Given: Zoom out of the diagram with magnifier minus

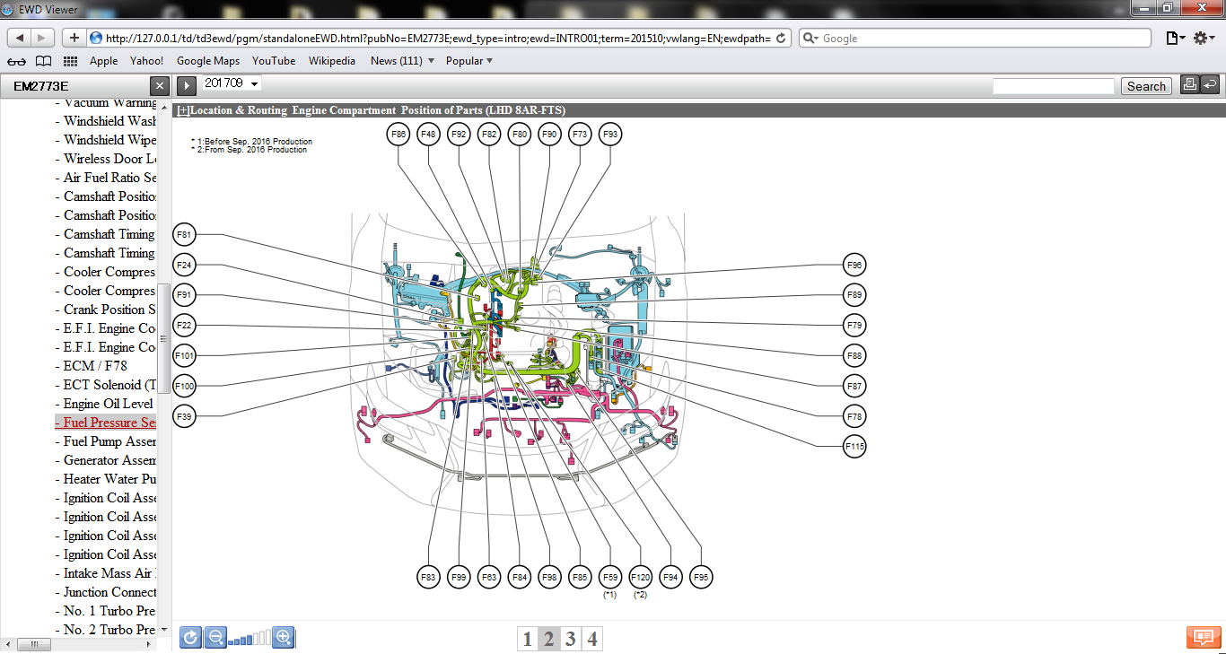Looking at the screenshot, I should pyautogui.click(x=215, y=638).
